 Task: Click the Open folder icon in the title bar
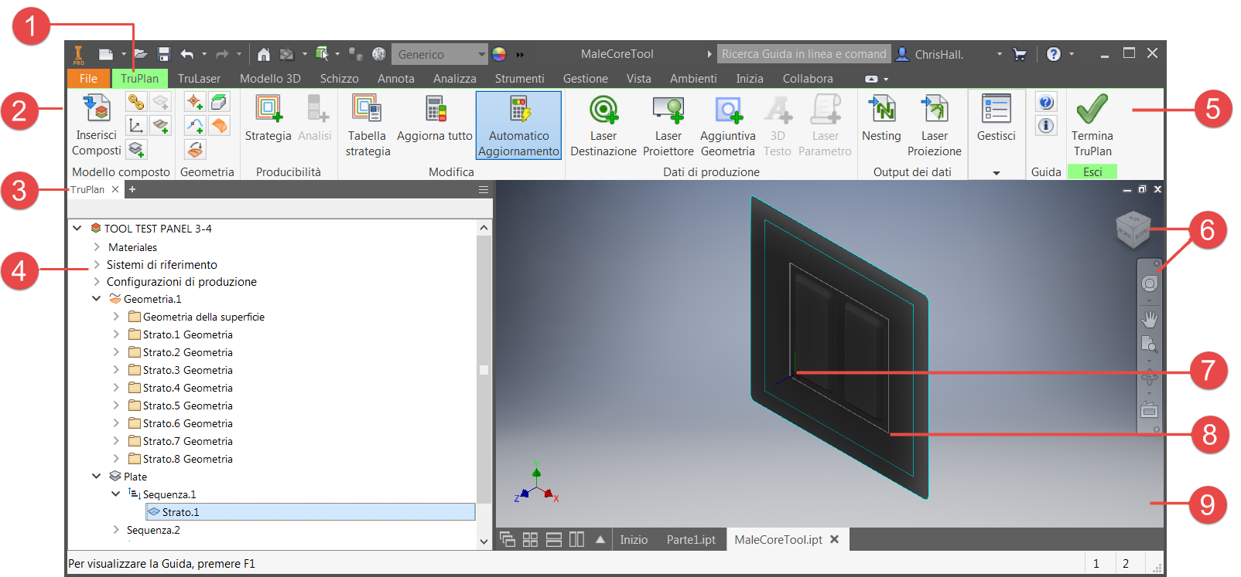point(140,54)
